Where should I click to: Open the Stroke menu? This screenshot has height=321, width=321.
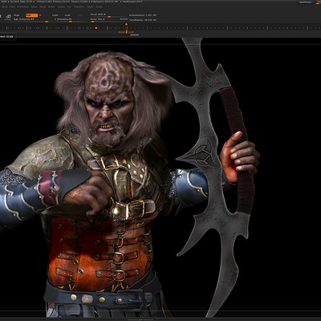pyautogui.click(x=51, y=6)
